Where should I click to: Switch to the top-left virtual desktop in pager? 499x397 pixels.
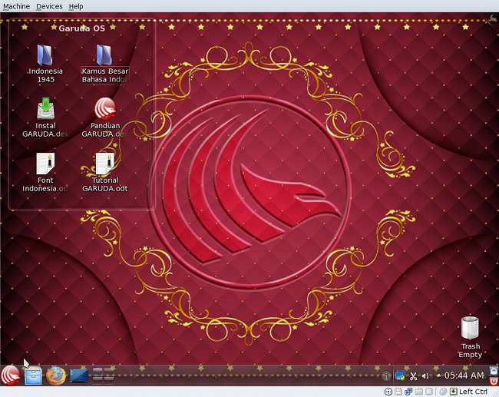point(97,371)
